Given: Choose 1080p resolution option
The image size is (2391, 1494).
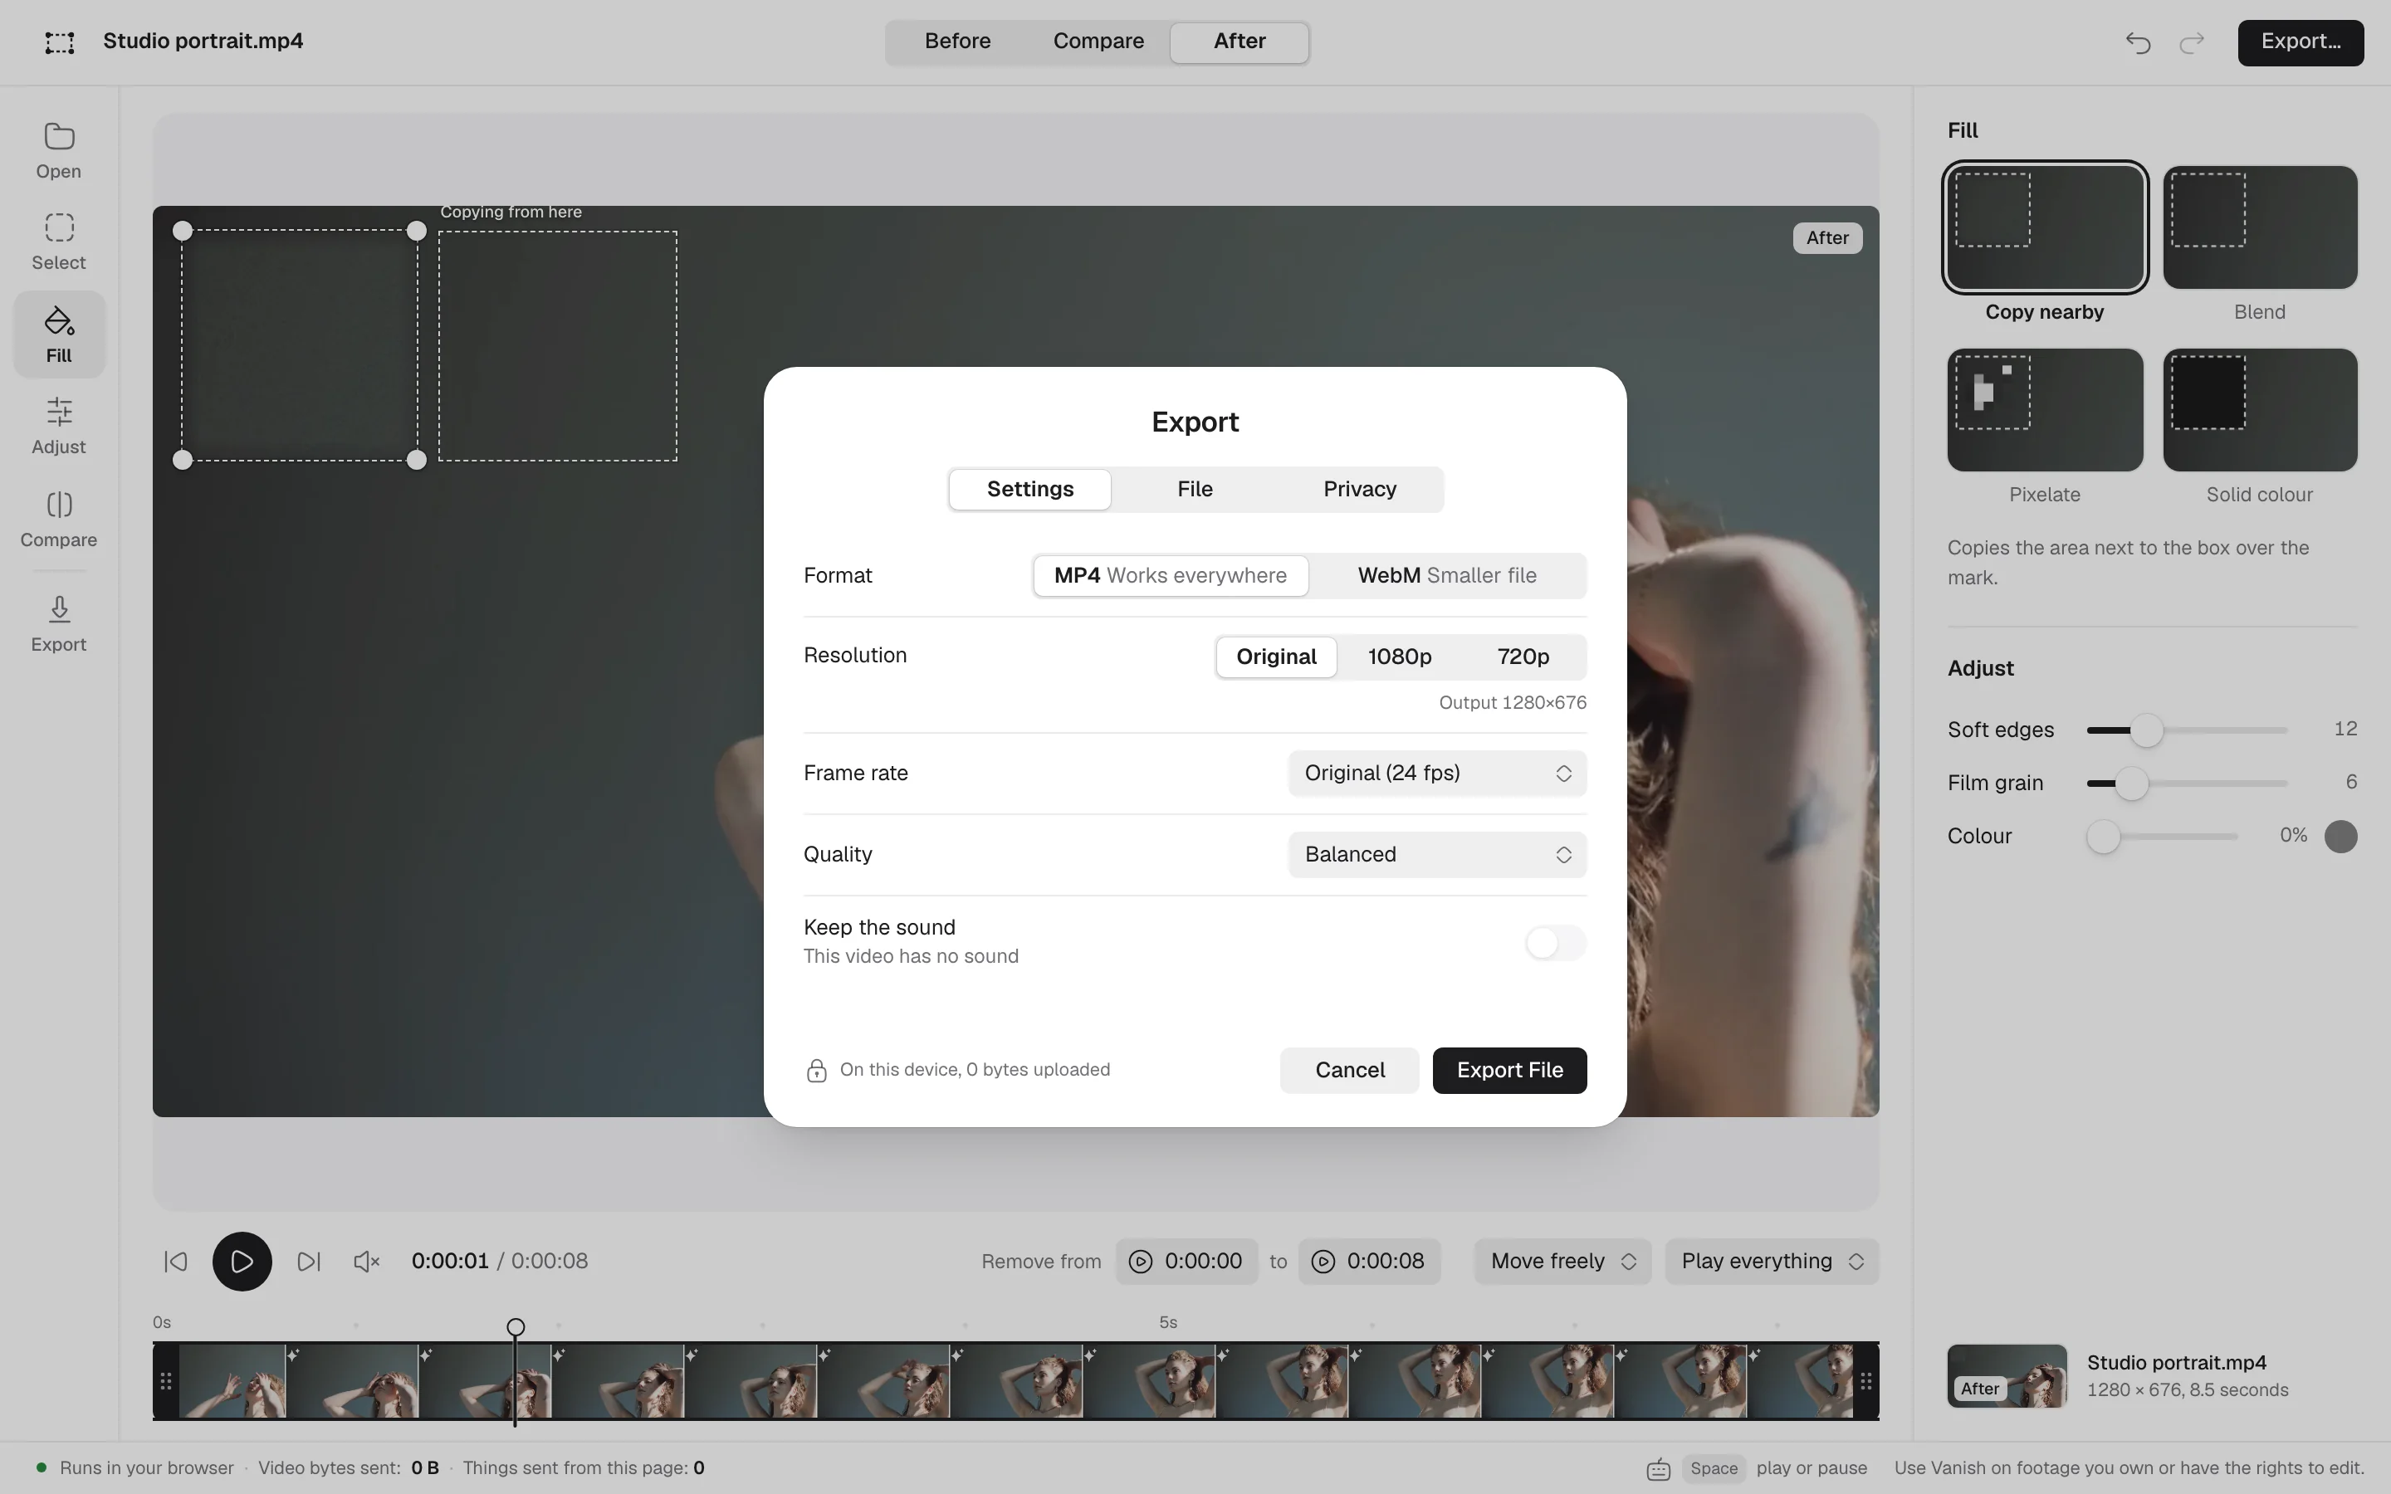Looking at the screenshot, I should [1399, 656].
